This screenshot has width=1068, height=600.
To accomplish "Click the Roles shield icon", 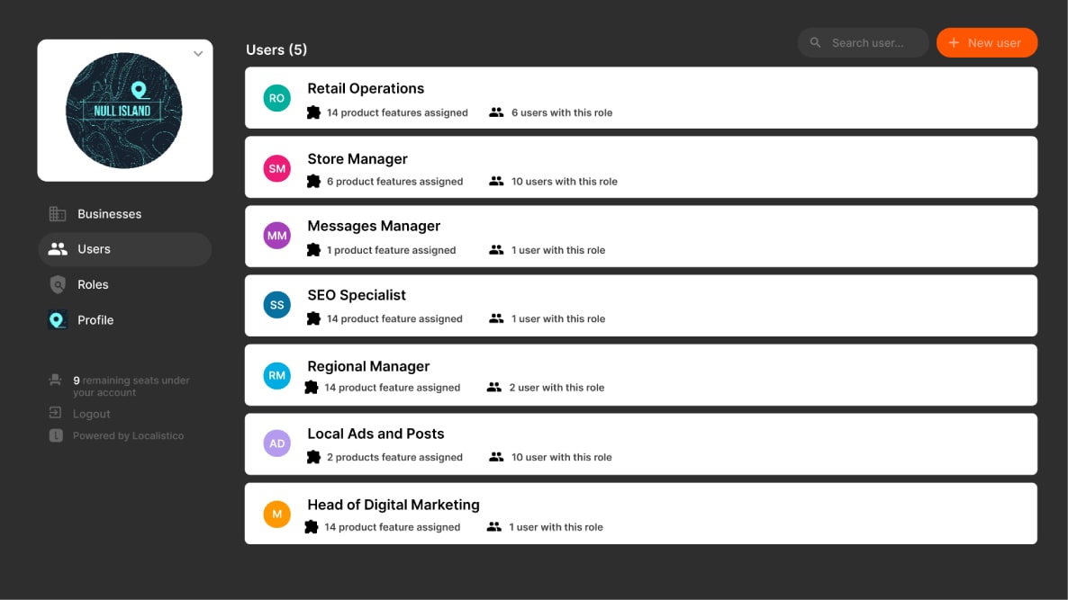I will pyautogui.click(x=58, y=284).
